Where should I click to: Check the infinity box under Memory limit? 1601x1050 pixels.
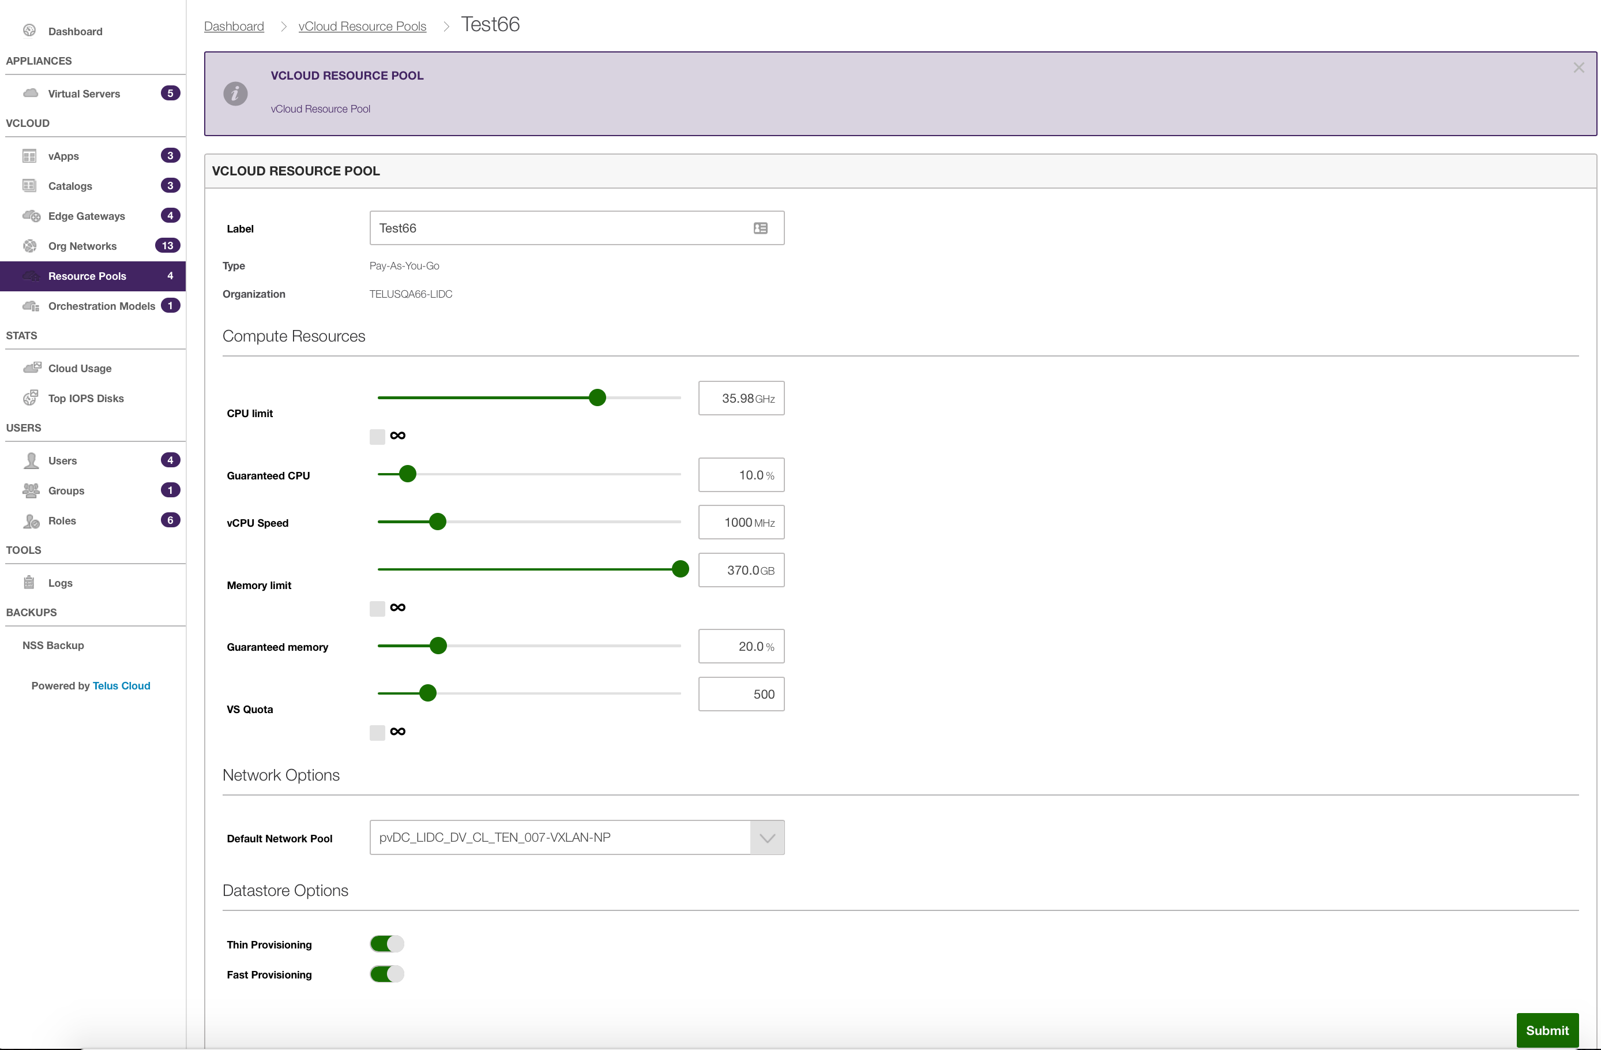click(377, 608)
